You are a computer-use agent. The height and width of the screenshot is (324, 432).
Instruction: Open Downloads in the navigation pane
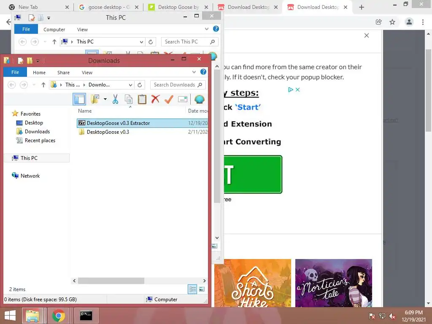33,132
